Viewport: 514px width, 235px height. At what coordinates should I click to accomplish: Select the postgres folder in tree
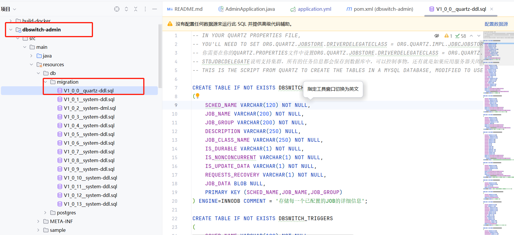pyautogui.click(x=63, y=213)
